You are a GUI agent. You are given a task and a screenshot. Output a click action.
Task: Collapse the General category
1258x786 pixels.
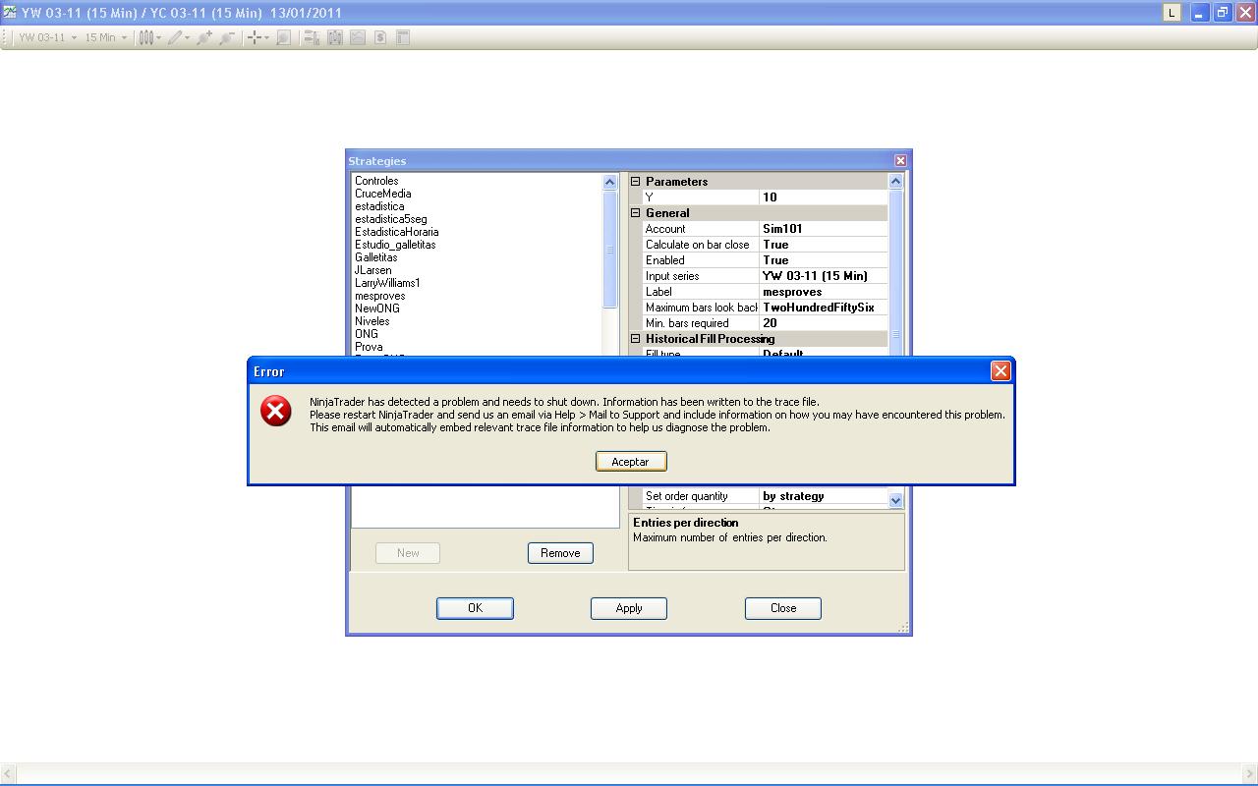tap(635, 213)
